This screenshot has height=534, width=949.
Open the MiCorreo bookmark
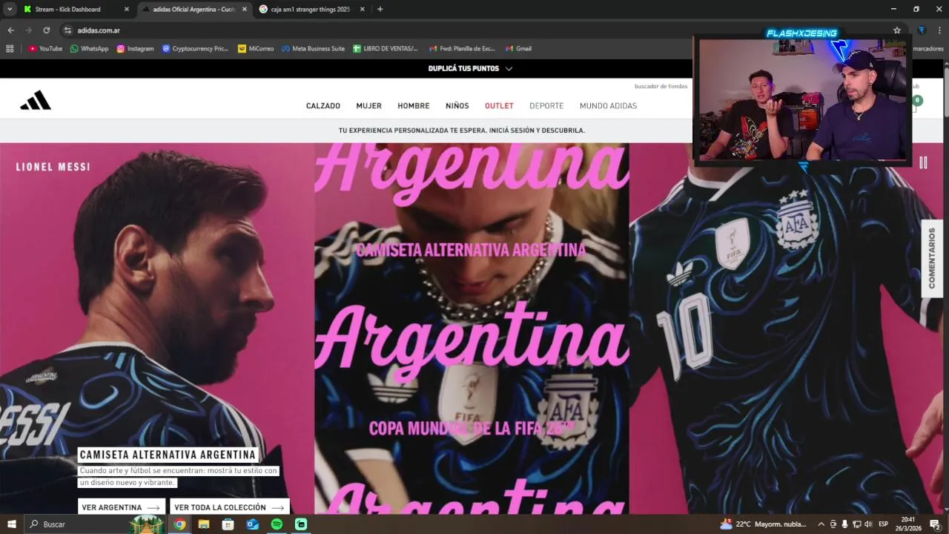pyautogui.click(x=256, y=48)
